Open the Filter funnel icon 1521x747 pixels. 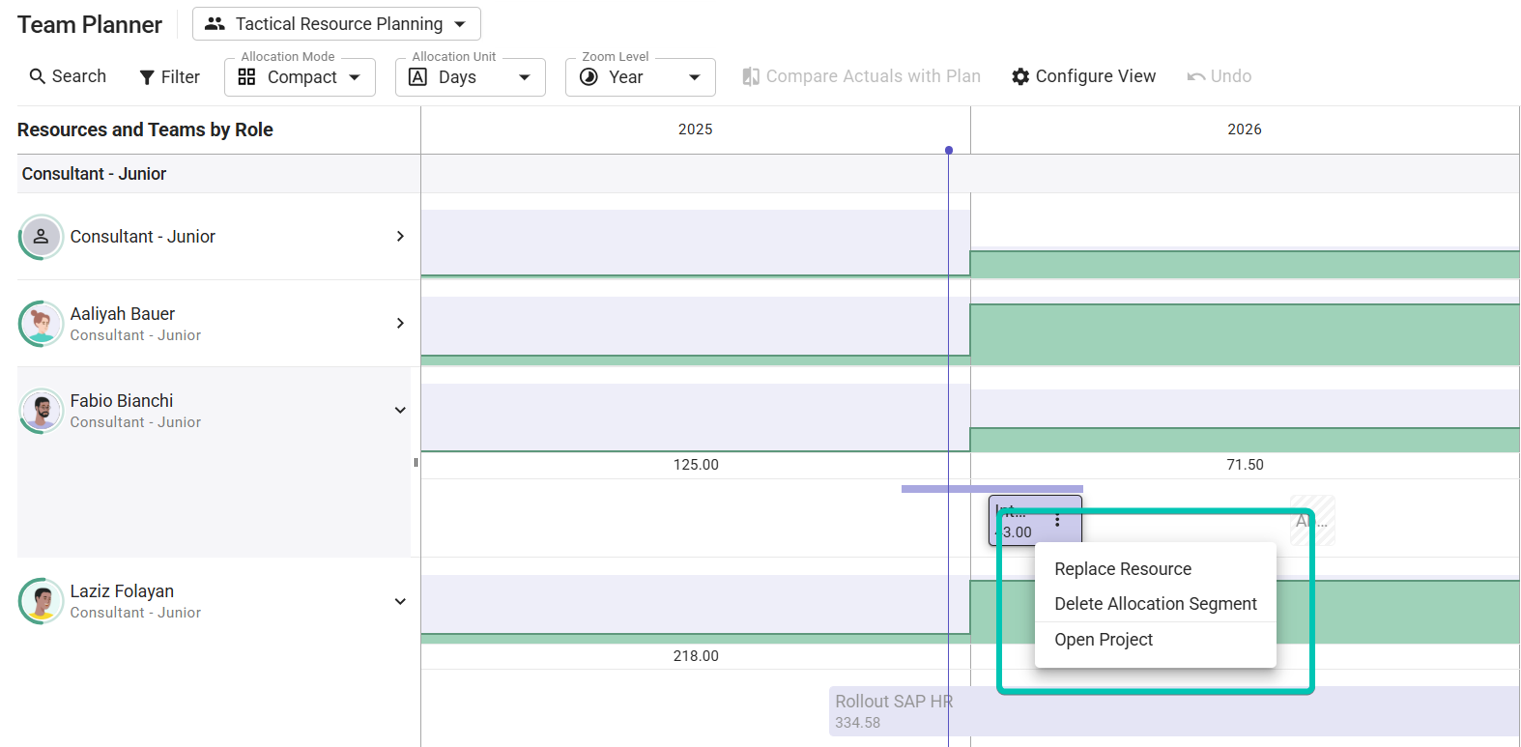pyautogui.click(x=147, y=77)
